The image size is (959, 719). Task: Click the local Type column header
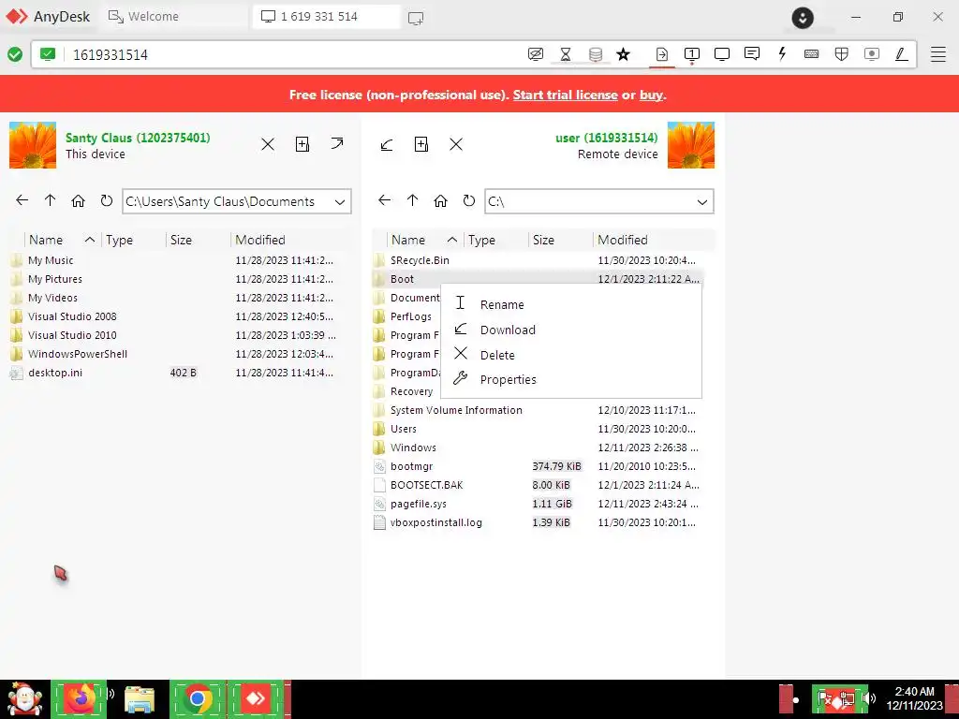click(119, 240)
